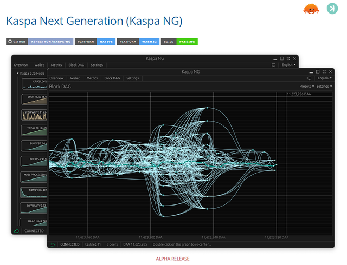Click cloud connection icon in back status bar
The image size is (347, 265).
[x=16, y=231]
